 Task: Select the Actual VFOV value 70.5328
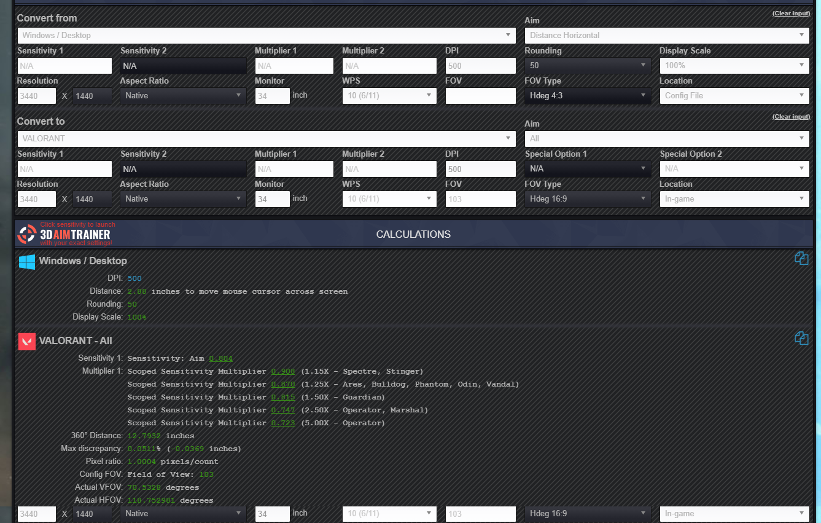144,487
